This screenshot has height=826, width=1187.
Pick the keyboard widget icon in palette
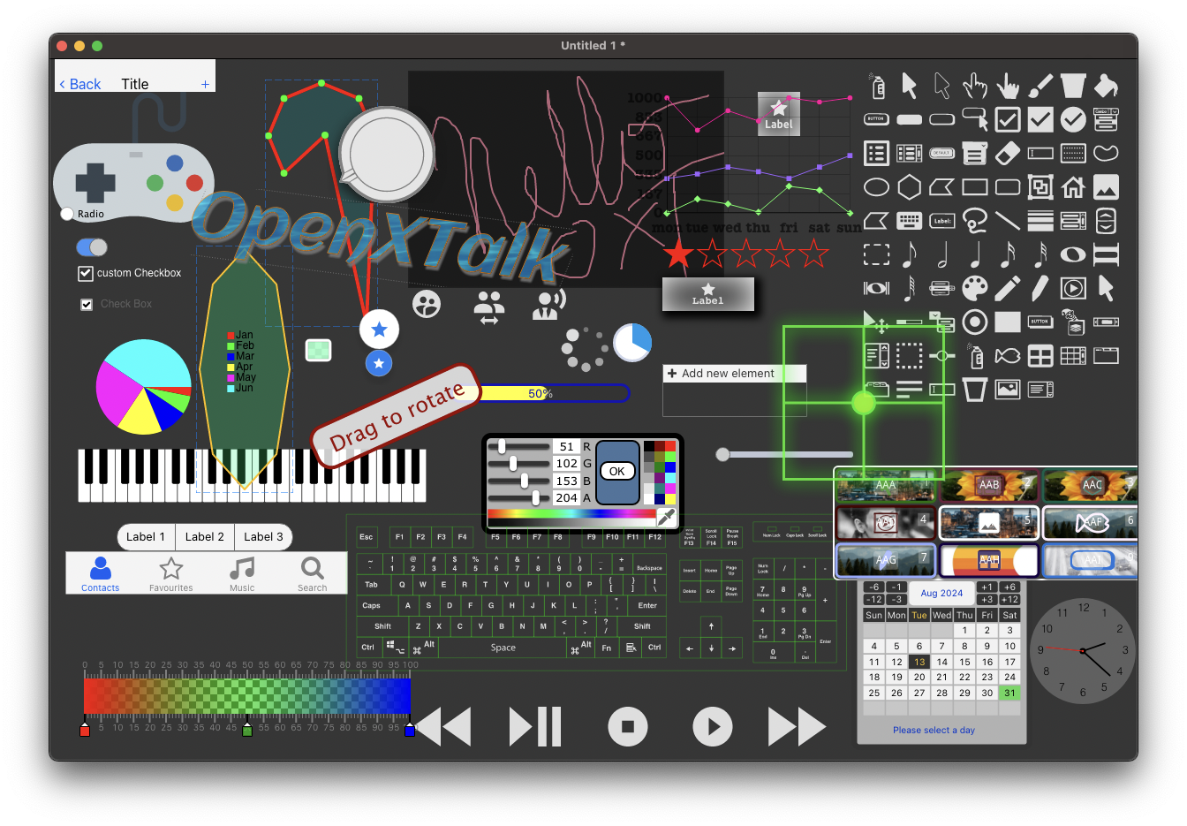coord(909,221)
